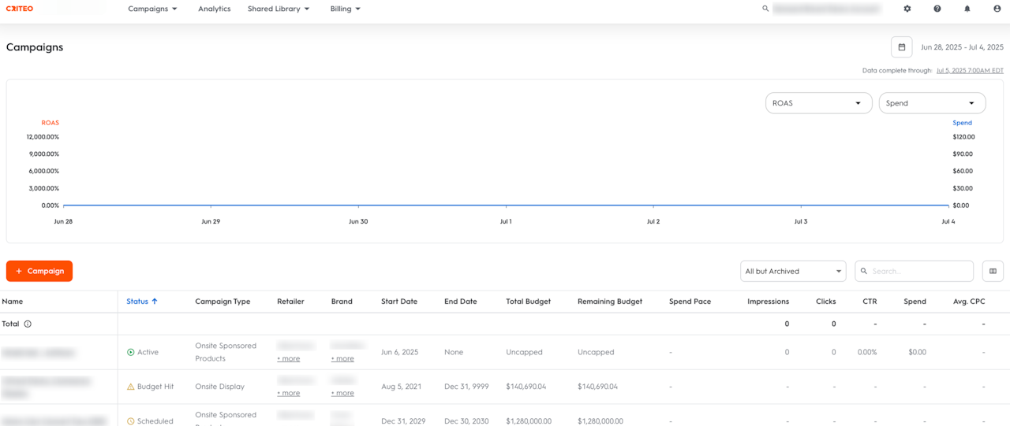This screenshot has width=1010, height=426.
Task: Expand the Spend metric dropdown
Action: [x=932, y=103]
